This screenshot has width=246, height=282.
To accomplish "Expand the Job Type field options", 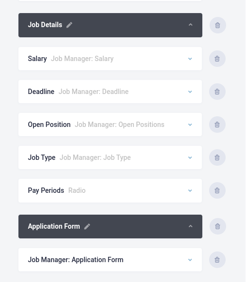I will [190, 157].
